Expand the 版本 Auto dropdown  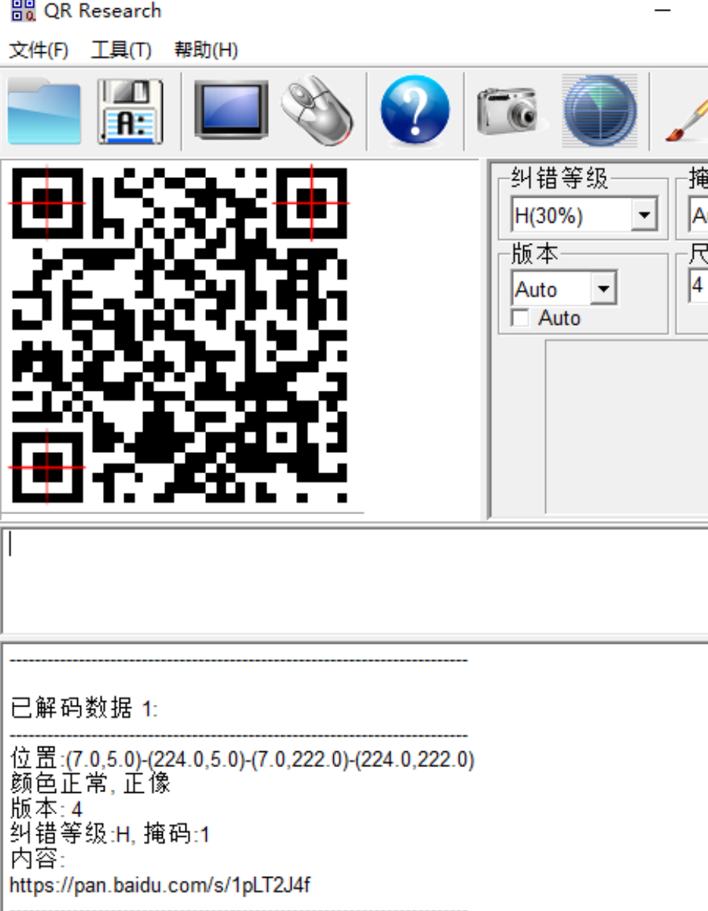click(x=604, y=289)
